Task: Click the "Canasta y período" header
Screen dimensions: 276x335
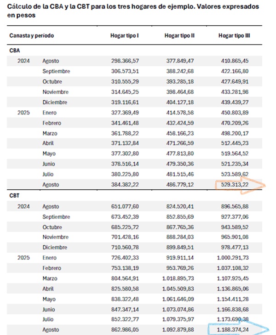Action: coord(30,35)
